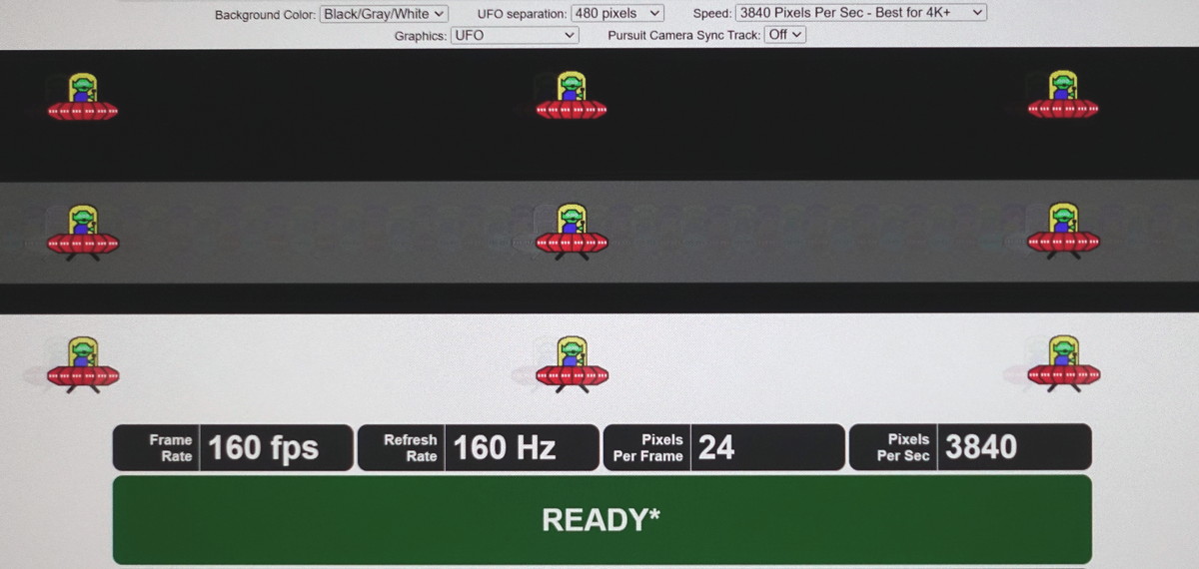Select the right UFO on the gray band
1199x569 pixels.
[1063, 231]
